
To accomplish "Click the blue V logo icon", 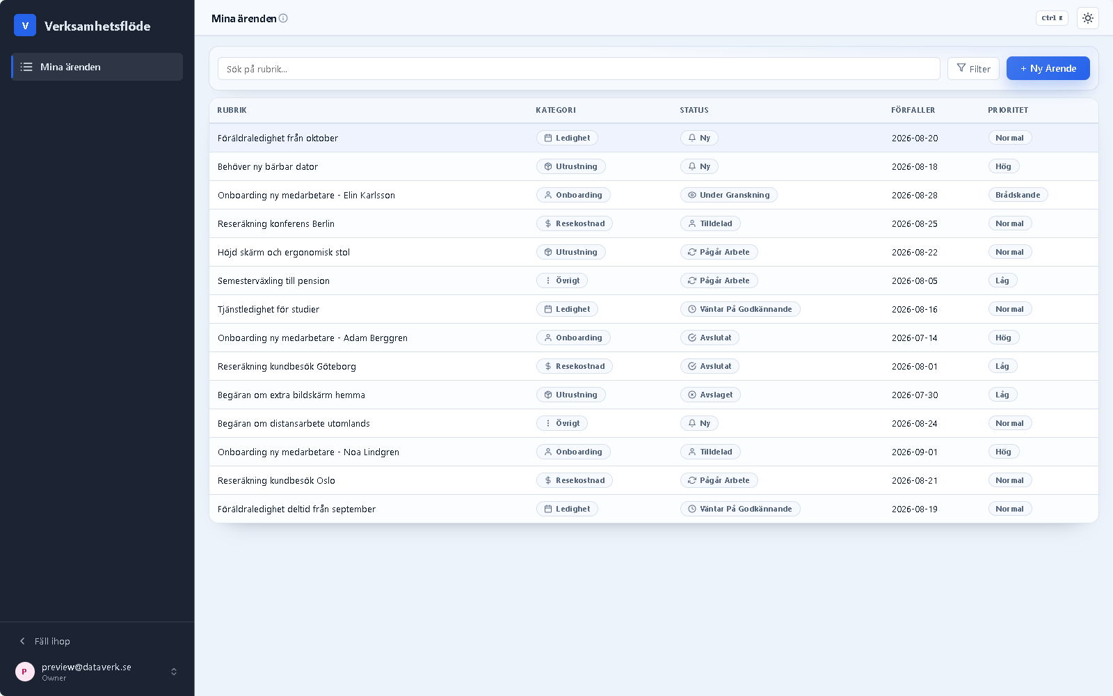I will point(25,26).
